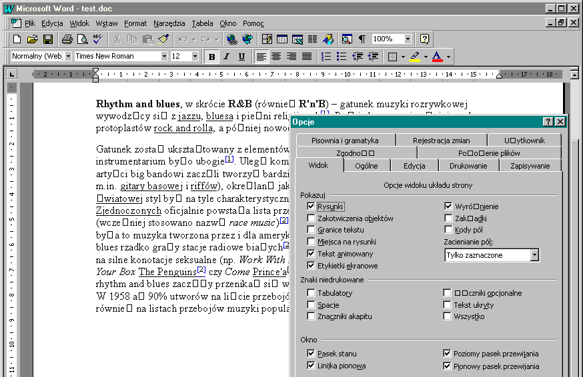Check the Tekst ukryty option
Screen dimensions: 583x377
click(x=447, y=305)
